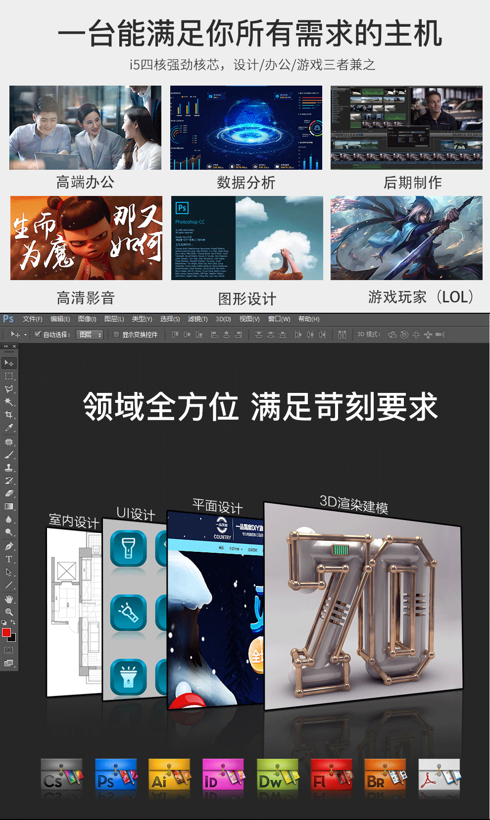Toggle Quick Mask mode icon
The height and width of the screenshot is (820, 490).
[x=9, y=650]
